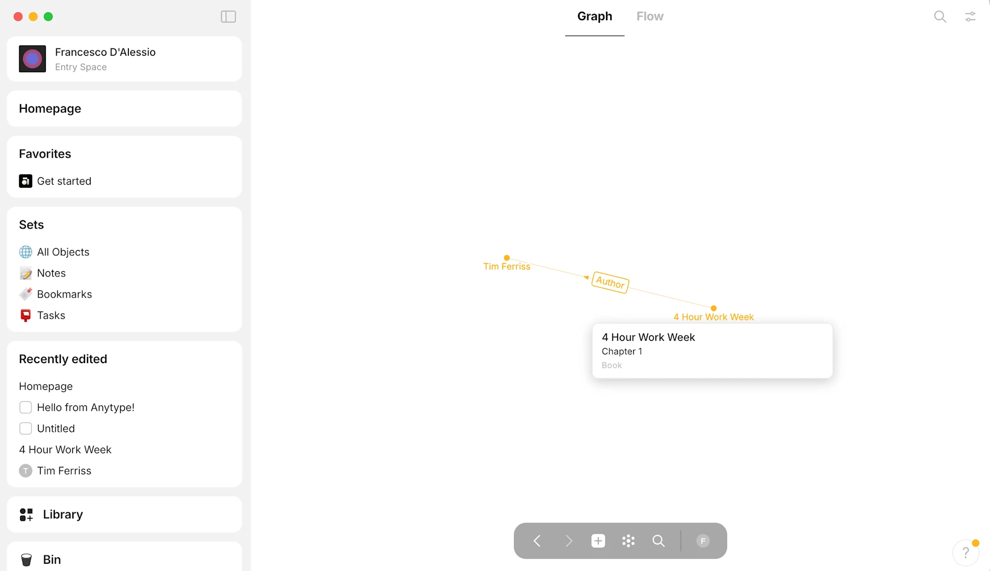Screen dimensions: 990x571
Task: Open Francesco D'Alessio profile avatar
Action: coord(32,58)
